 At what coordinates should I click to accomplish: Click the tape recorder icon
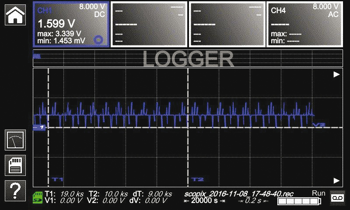click(x=336, y=198)
